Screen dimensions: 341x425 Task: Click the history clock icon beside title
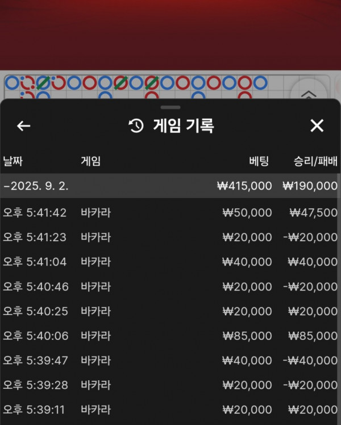pyautogui.click(x=136, y=126)
